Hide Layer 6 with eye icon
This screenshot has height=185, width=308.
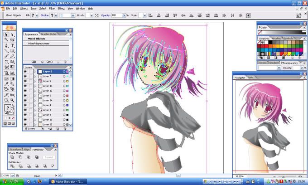click(25, 72)
